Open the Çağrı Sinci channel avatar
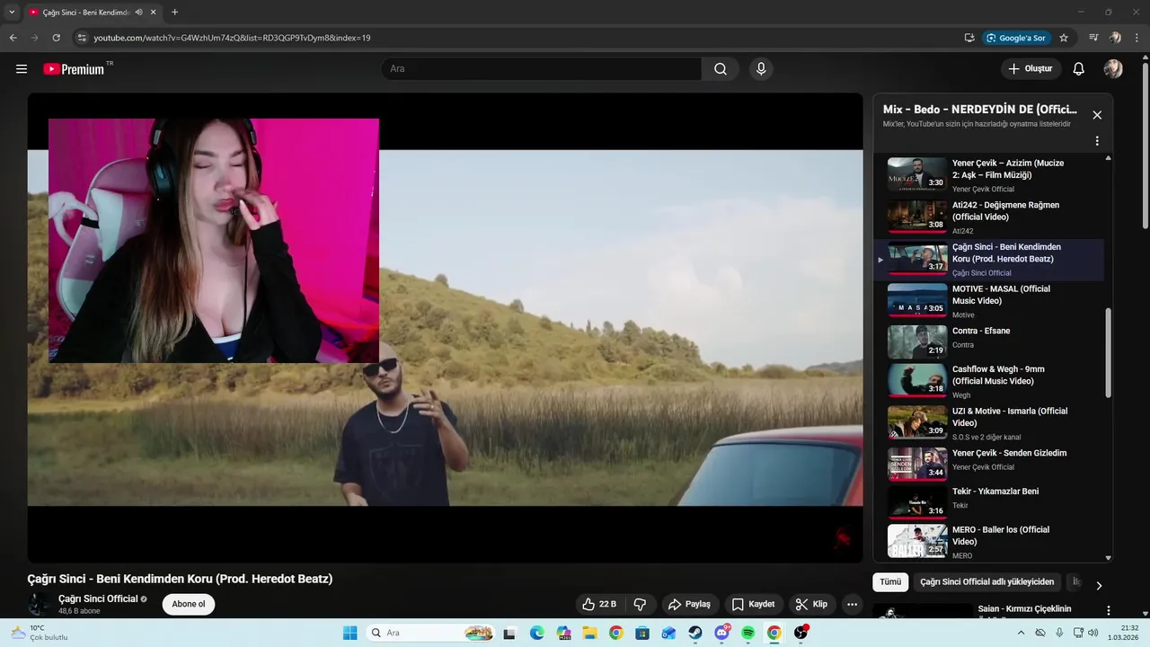The image size is (1150, 647). click(40, 604)
